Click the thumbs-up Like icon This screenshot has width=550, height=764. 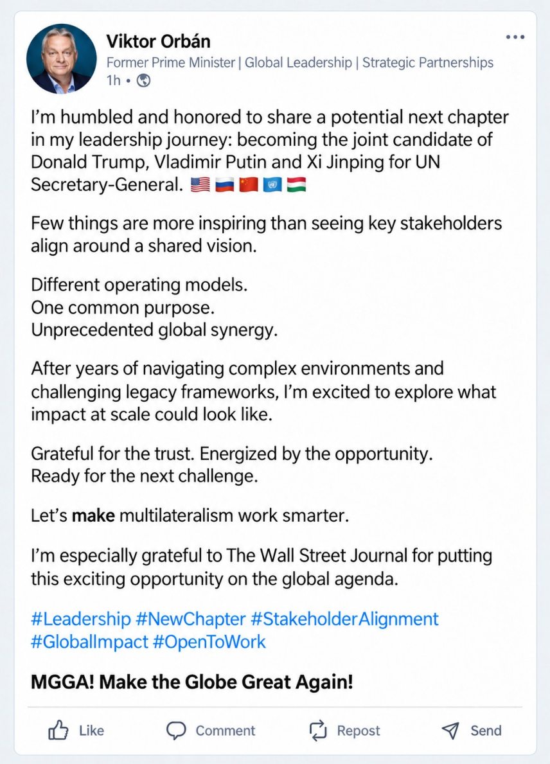[x=58, y=730]
